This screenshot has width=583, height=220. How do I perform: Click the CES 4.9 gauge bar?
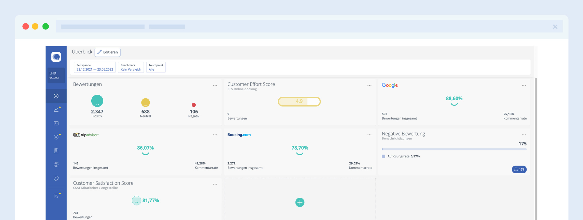coord(299,101)
